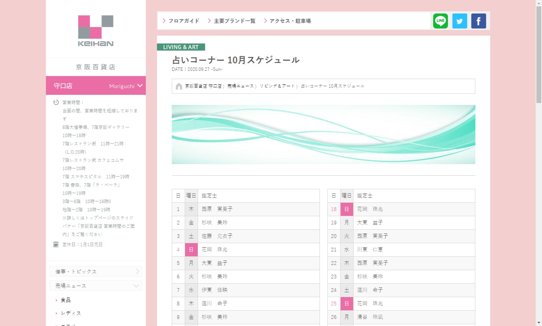
Task: Click 7階レストラン街 11時〜21時 line
Action: [93, 144]
